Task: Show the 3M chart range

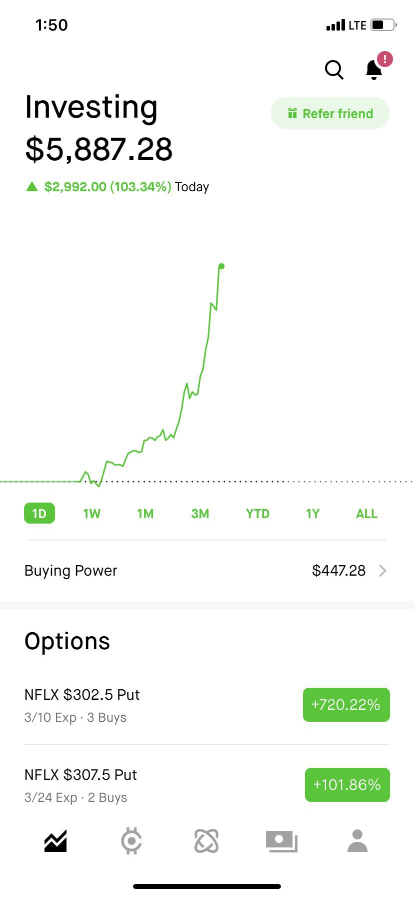Action: [200, 514]
